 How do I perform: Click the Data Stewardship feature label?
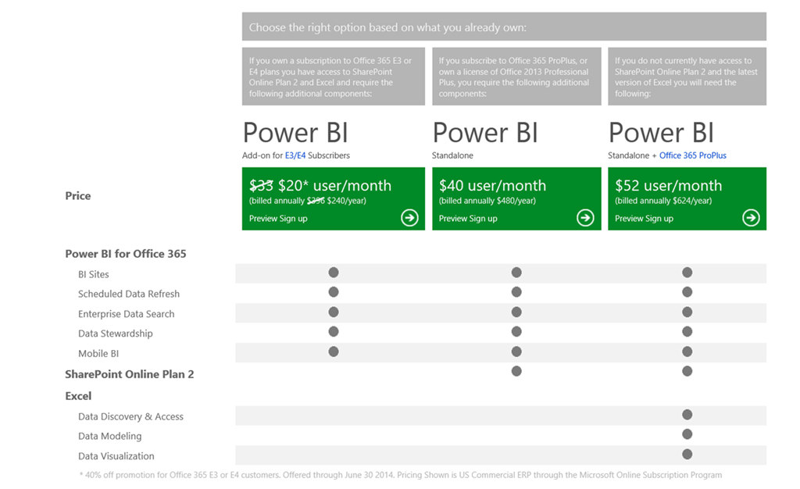click(116, 334)
